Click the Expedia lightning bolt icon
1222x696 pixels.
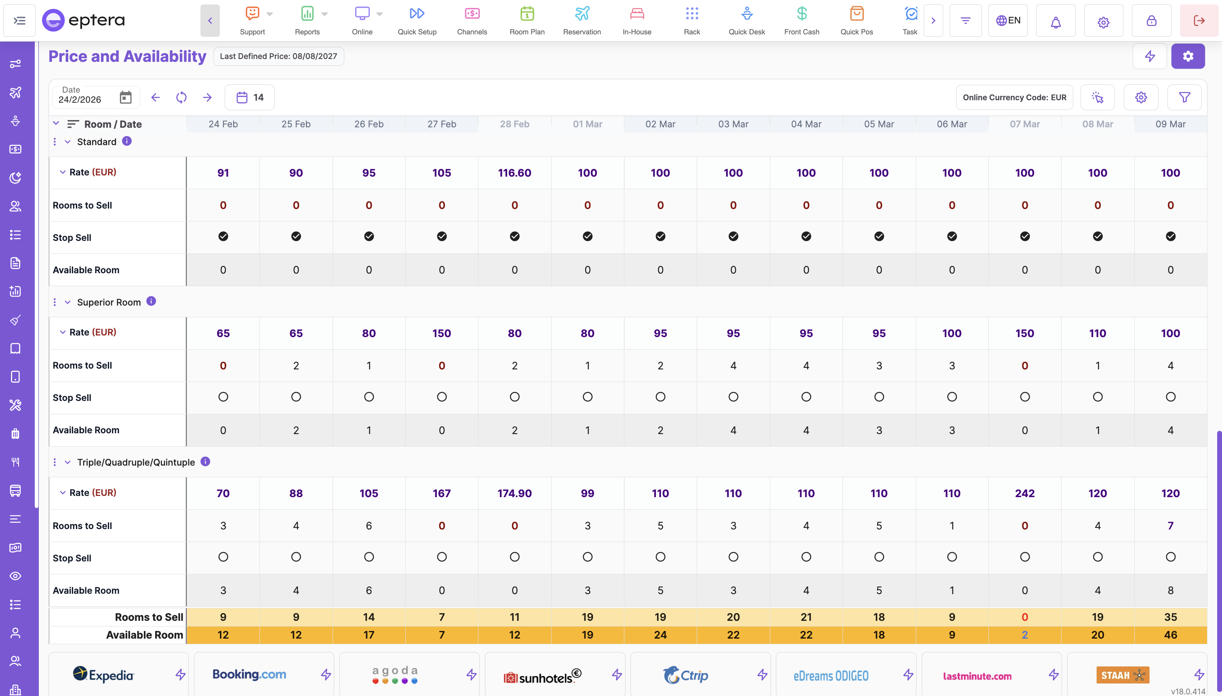tap(180, 675)
